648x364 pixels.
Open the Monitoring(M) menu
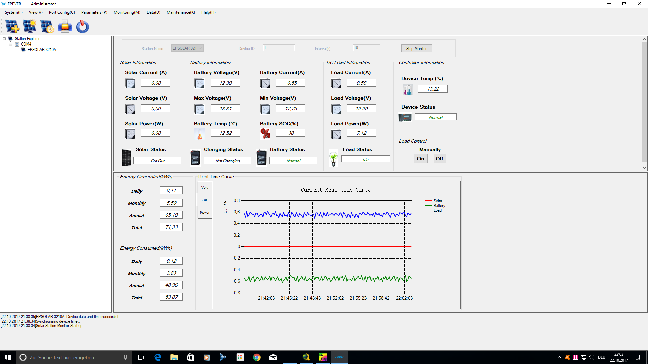pyautogui.click(x=127, y=12)
